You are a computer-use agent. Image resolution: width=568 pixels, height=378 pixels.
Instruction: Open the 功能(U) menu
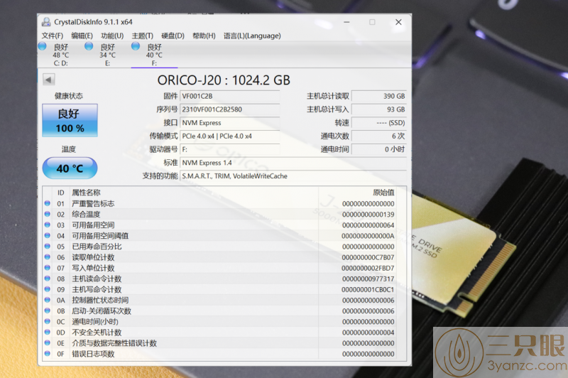click(x=112, y=36)
